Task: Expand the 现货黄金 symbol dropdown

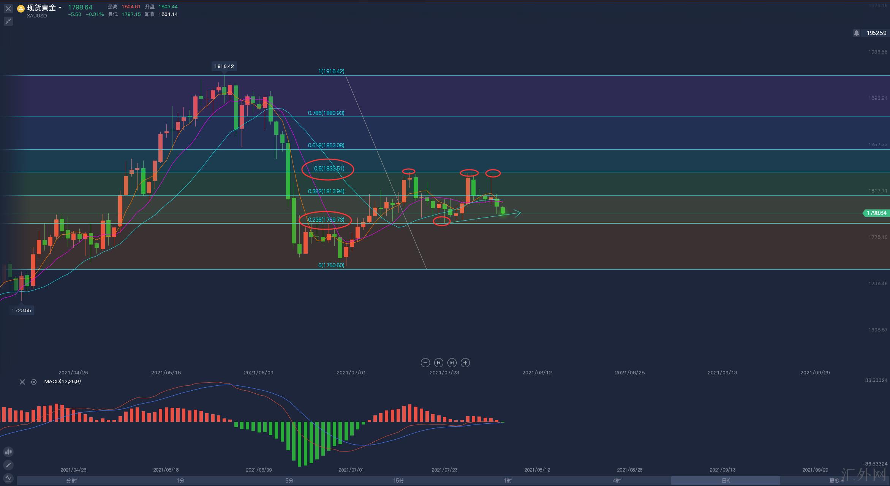Action: pos(60,8)
